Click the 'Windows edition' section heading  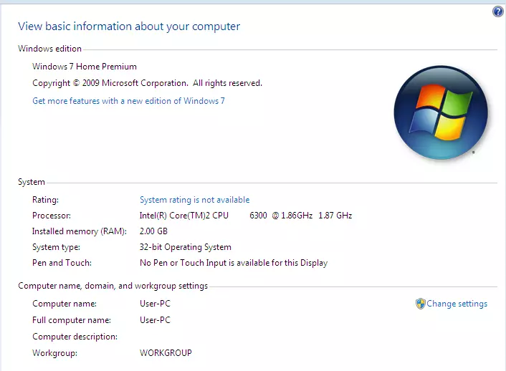point(49,49)
